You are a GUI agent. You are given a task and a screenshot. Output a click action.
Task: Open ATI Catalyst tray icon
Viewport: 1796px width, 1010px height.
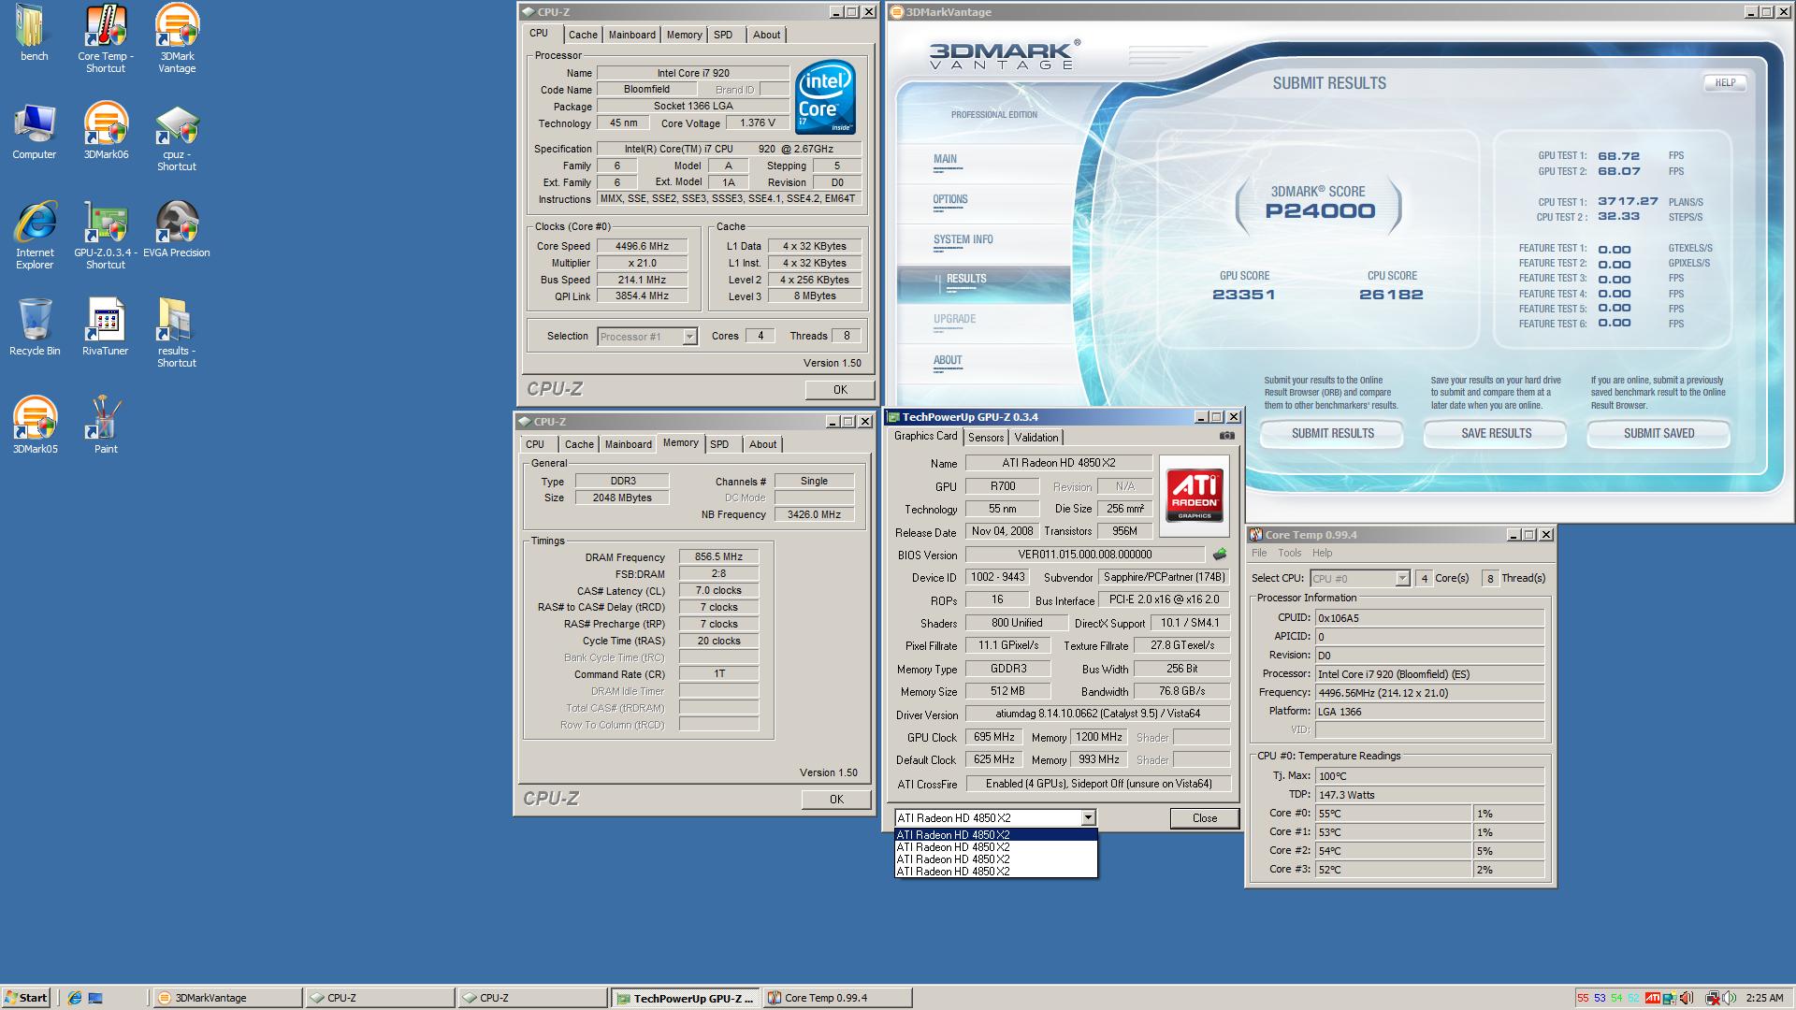pyautogui.click(x=1653, y=998)
